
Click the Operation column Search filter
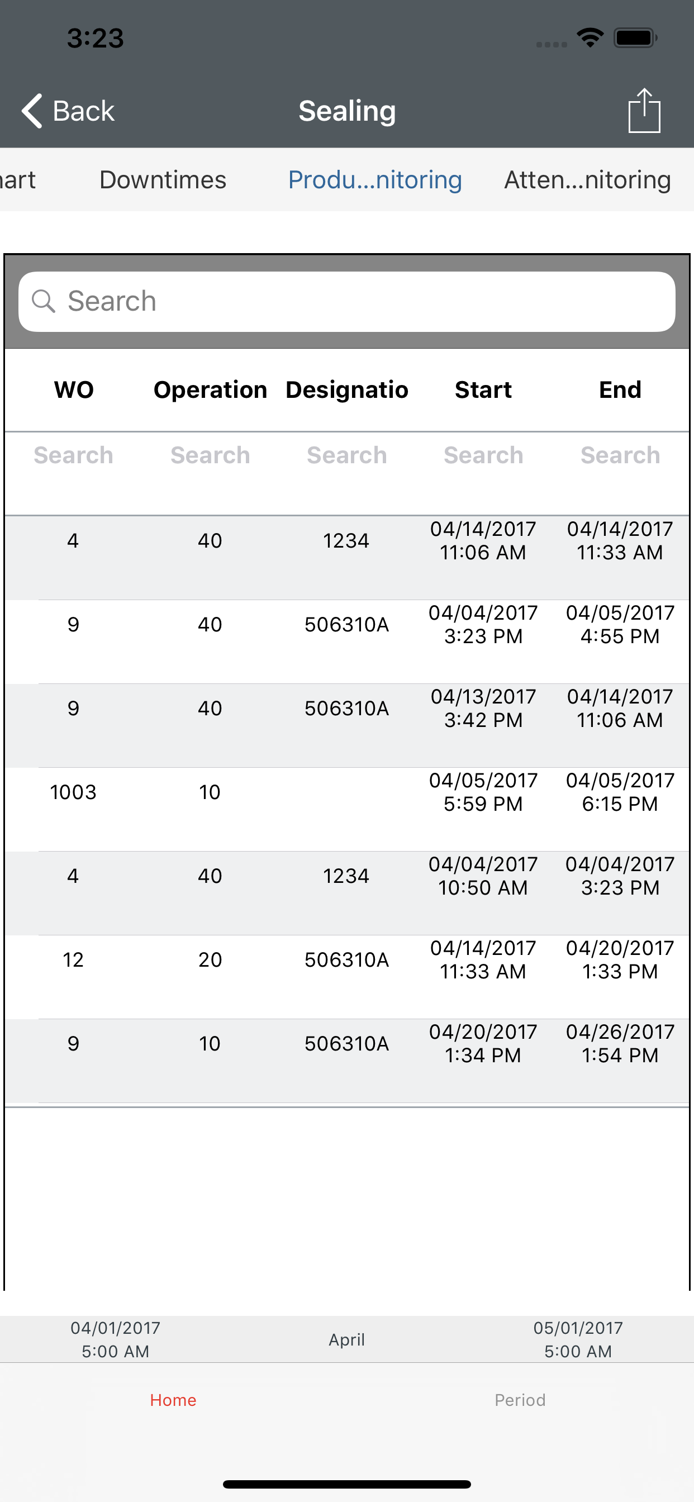(210, 455)
